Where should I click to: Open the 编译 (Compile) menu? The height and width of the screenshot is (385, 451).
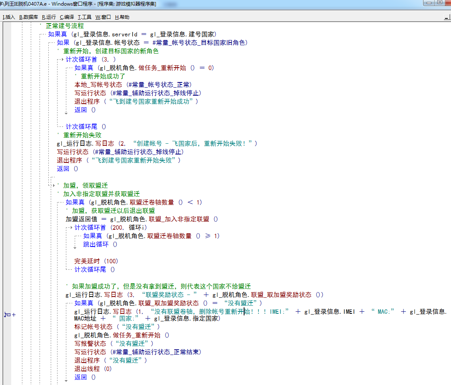67,17
